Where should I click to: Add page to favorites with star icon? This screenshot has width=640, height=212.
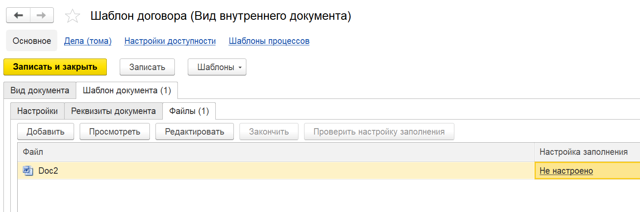(x=72, y=16)
